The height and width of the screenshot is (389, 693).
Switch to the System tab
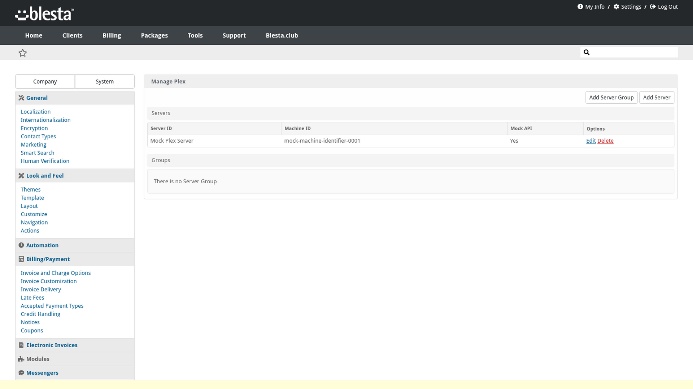(105, 81)
